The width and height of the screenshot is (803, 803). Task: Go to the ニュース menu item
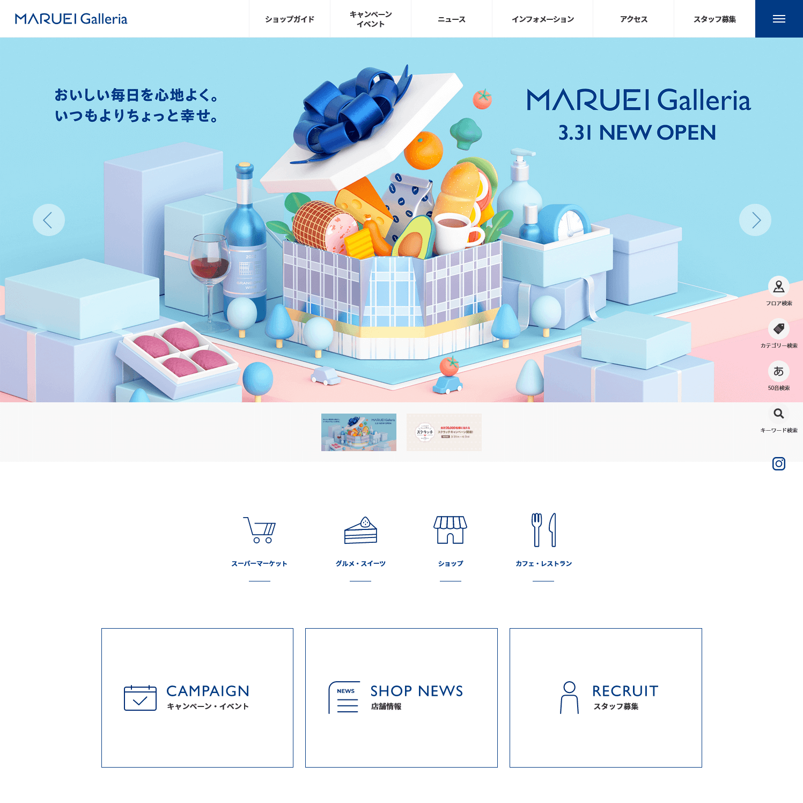click(x=452, y=19)
